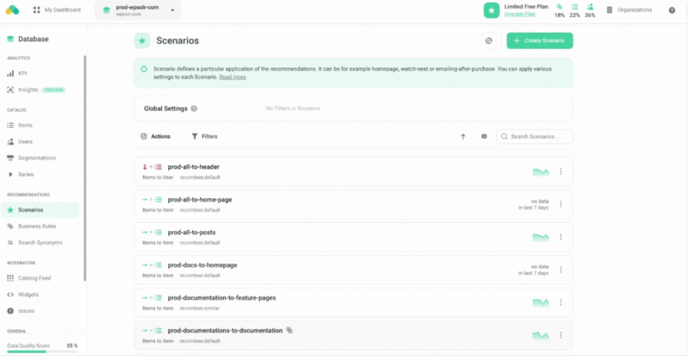The width and height of the screenshot is (688, 356).
Task: Open prod-all-to-home-page three-dot menu
Action: (561, 204)
